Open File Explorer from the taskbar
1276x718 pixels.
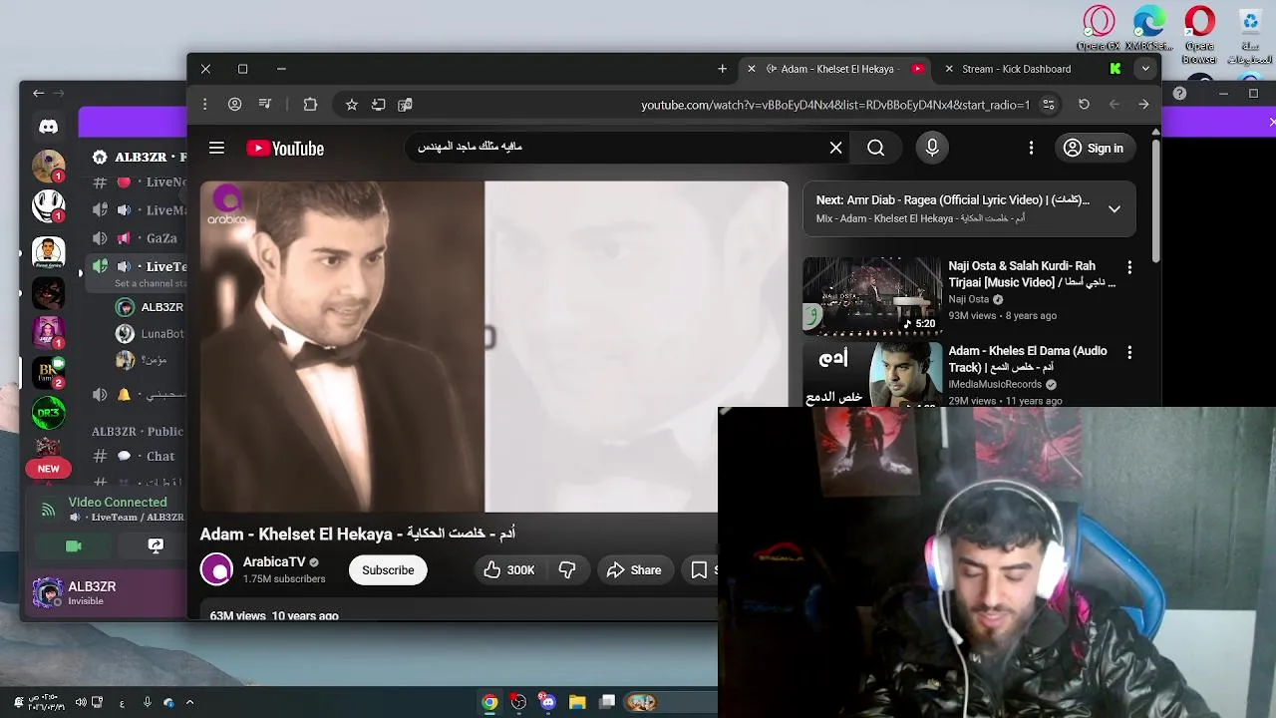point(577,702)
